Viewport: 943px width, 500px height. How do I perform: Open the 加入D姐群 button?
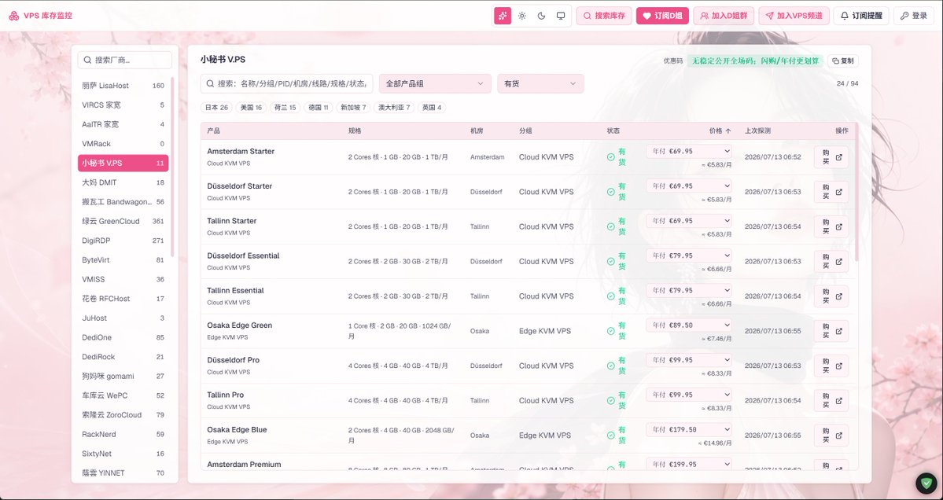(724, 16)
